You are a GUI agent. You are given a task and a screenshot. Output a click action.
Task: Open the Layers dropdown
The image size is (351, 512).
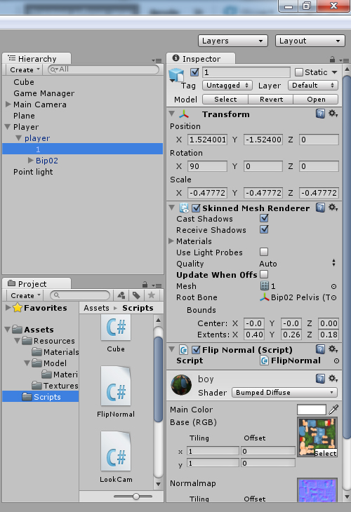tap(232, 41)
